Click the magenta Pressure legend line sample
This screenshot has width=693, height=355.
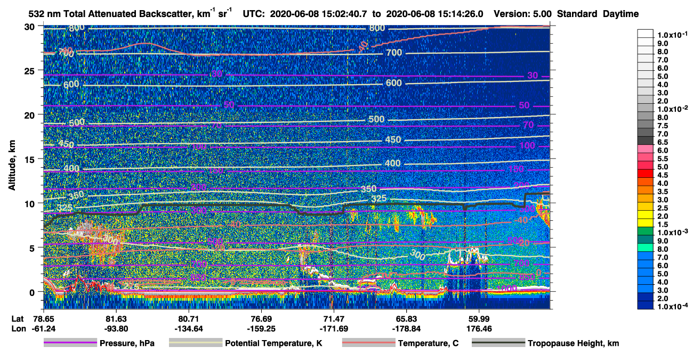(x=70, y=343)
